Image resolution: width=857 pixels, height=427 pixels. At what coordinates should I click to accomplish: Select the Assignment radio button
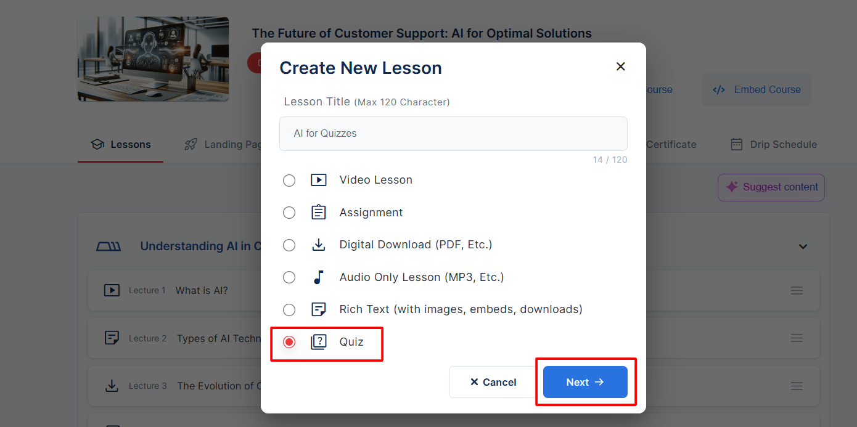coord(289,213)
